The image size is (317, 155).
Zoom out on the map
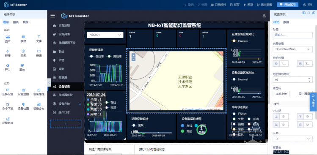[x=133, y=59]
